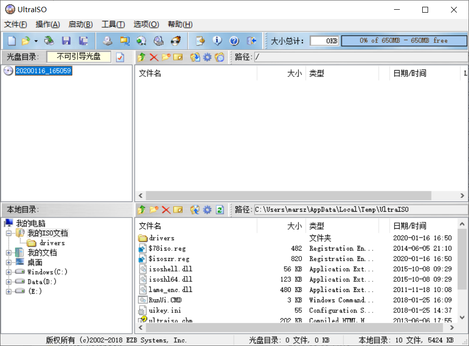Click the Save As multi-floppy icon

pos(83,41)
